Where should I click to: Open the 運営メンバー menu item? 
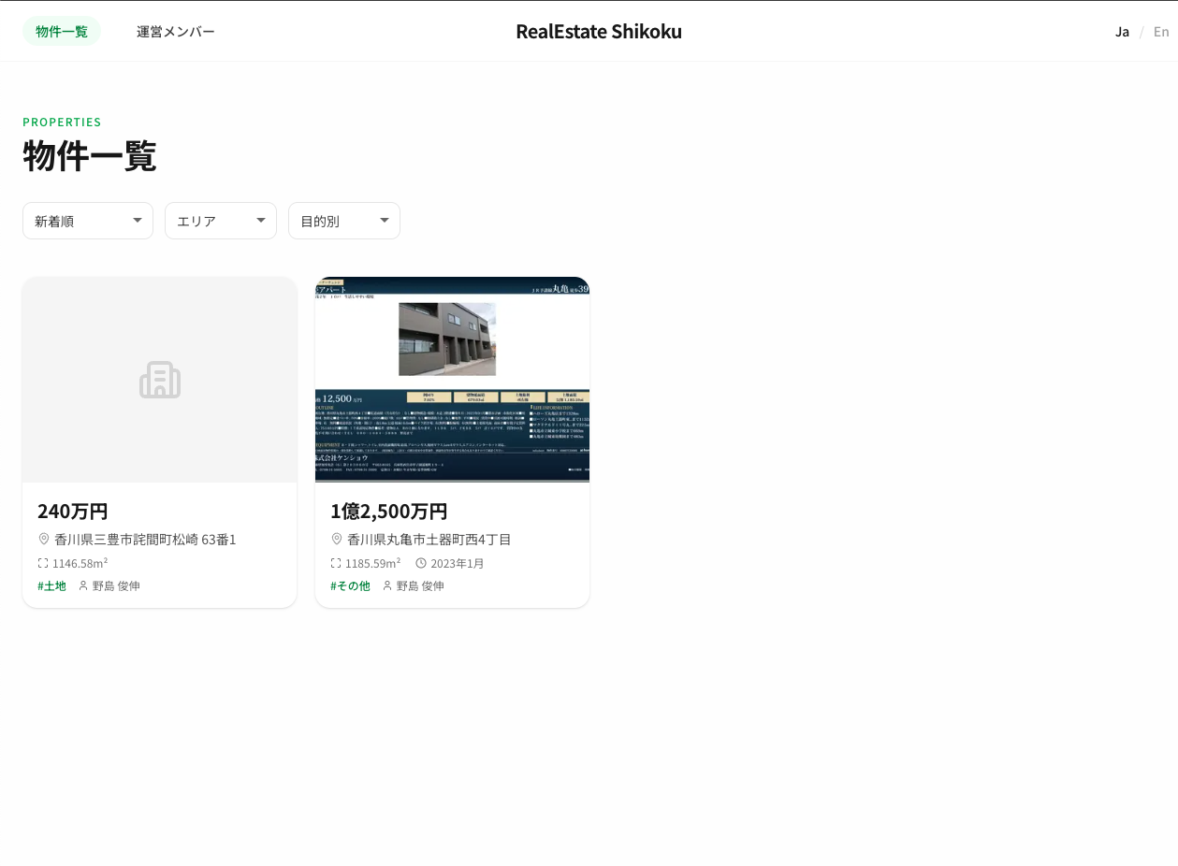pos(176,31)
